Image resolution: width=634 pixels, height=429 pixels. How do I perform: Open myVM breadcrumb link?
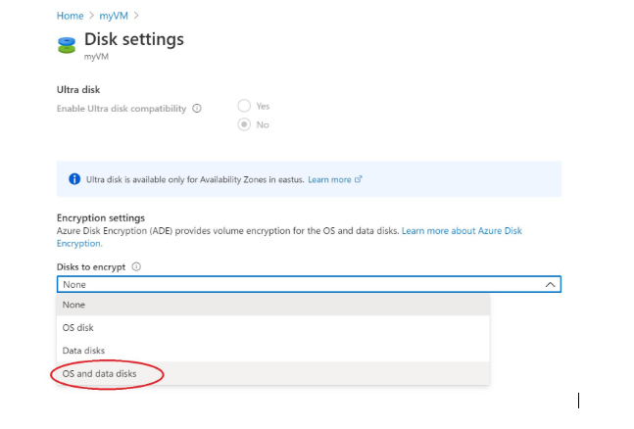tap(114, 16)
